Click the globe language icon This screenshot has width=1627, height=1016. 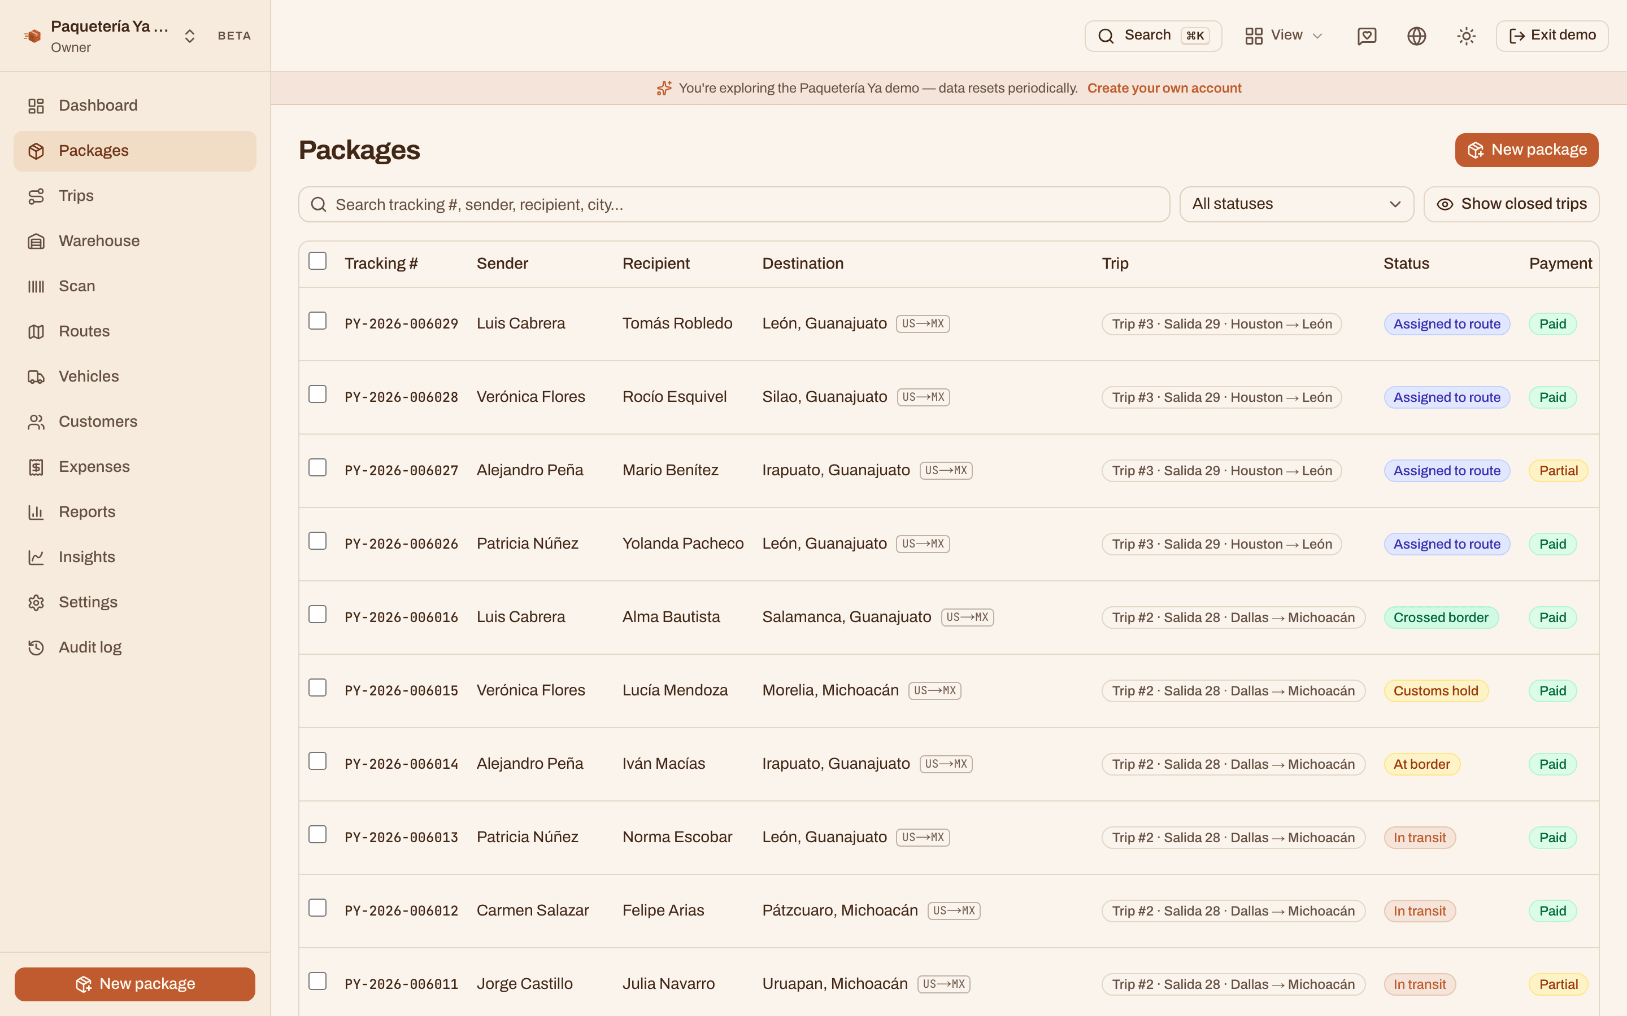click(1417, 36)
